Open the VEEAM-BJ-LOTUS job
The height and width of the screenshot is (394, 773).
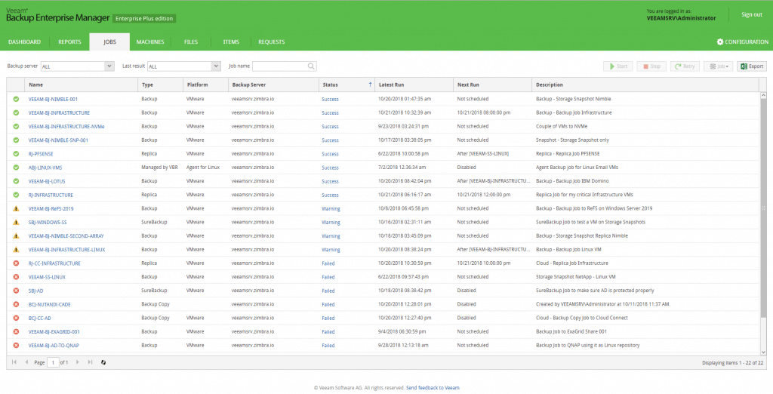click(47, 181)
